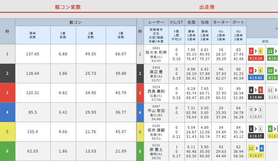Click green 12 badge in first row

tap(270, 51)
